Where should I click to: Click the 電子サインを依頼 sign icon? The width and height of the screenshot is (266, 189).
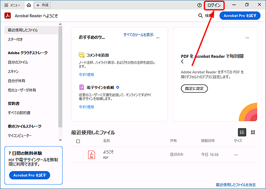point(82,87)
